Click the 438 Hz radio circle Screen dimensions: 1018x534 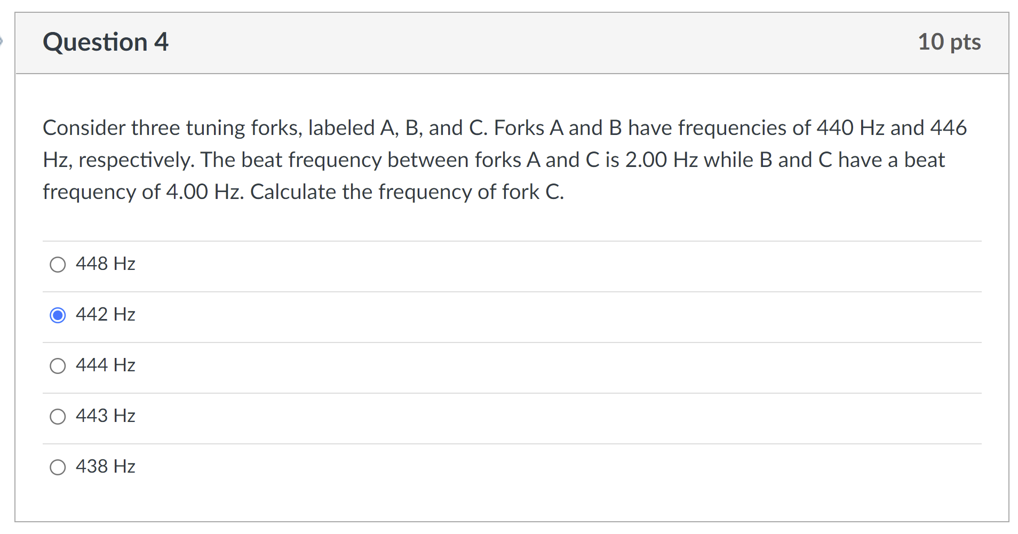click(58, 466)
